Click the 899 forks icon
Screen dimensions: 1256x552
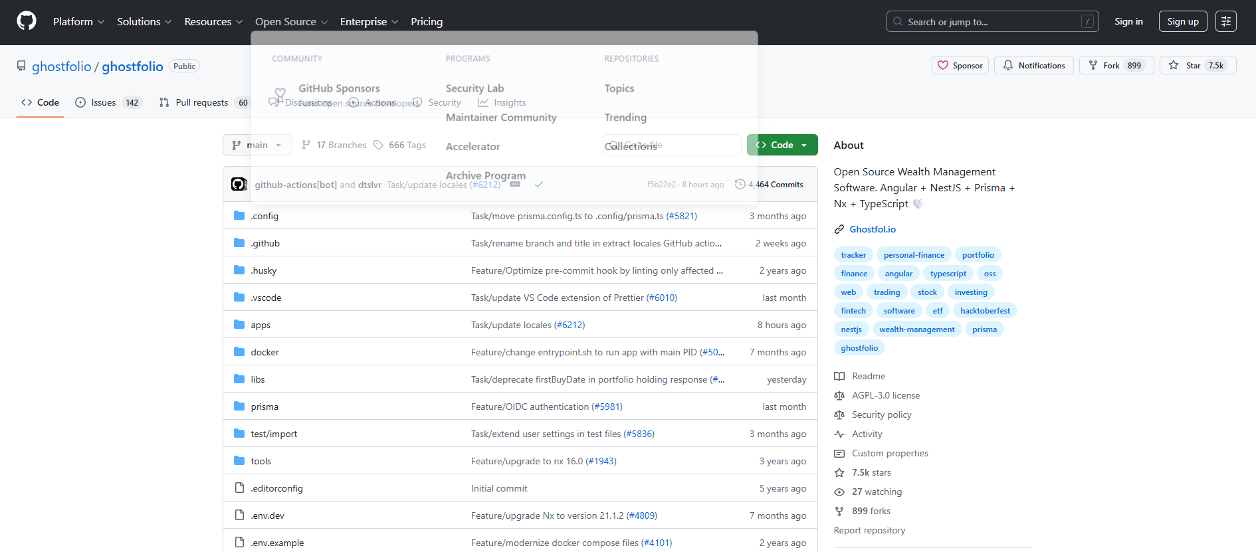tap(839, 511)
